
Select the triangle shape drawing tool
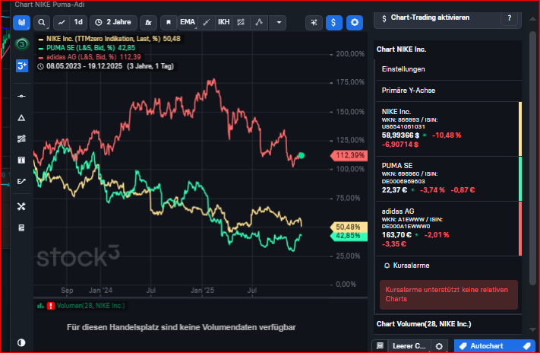coord(21,117)
